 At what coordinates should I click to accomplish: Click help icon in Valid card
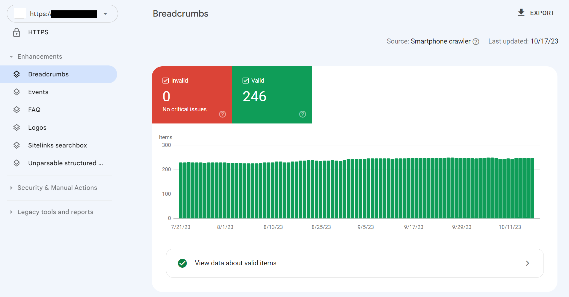click(302, 114)
